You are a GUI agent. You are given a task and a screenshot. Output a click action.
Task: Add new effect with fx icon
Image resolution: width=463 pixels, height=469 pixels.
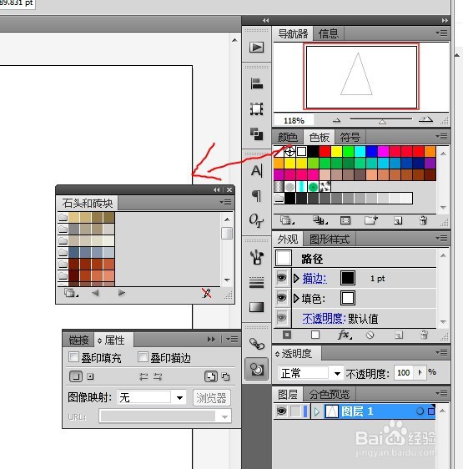point(345,335)
